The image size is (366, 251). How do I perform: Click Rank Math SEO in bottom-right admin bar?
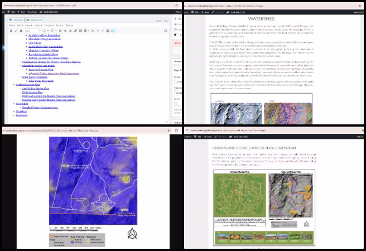pyautogui.click(x=238, y=137)
